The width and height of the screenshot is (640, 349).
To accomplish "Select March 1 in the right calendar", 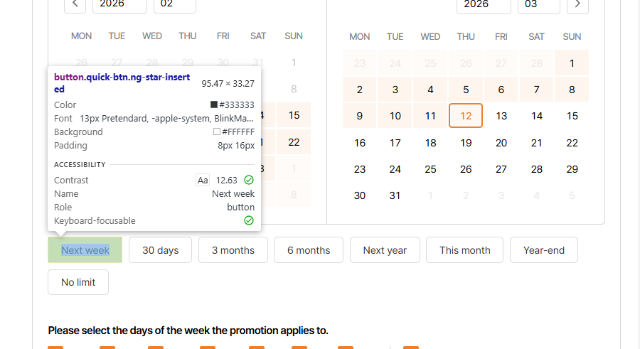I will [572, 63].
